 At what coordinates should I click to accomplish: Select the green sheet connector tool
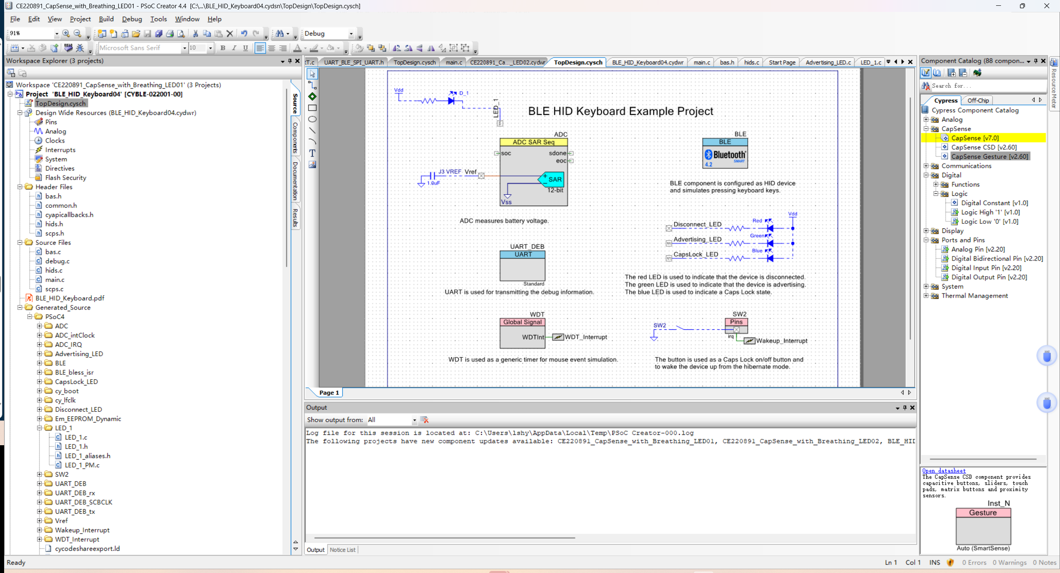tap(312, 96)
